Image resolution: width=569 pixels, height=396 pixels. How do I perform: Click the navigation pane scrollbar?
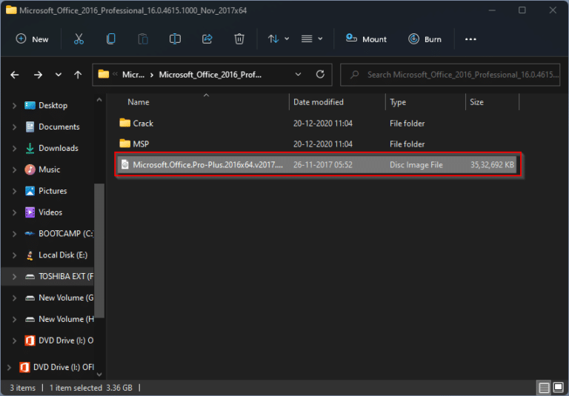(x=99, y=250)
